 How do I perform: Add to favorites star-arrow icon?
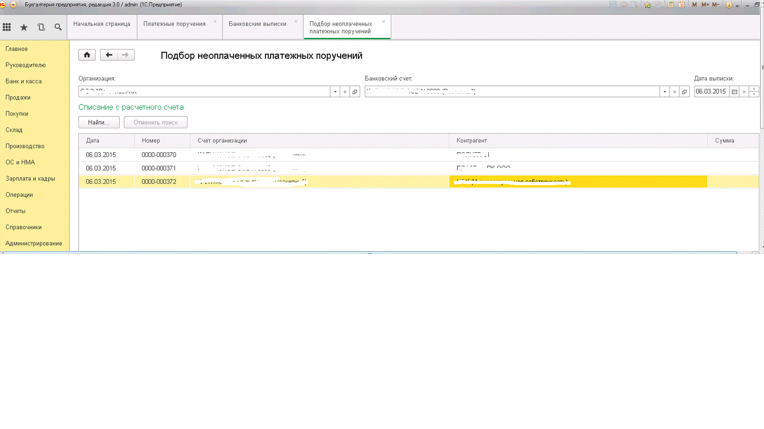point(648,5)
